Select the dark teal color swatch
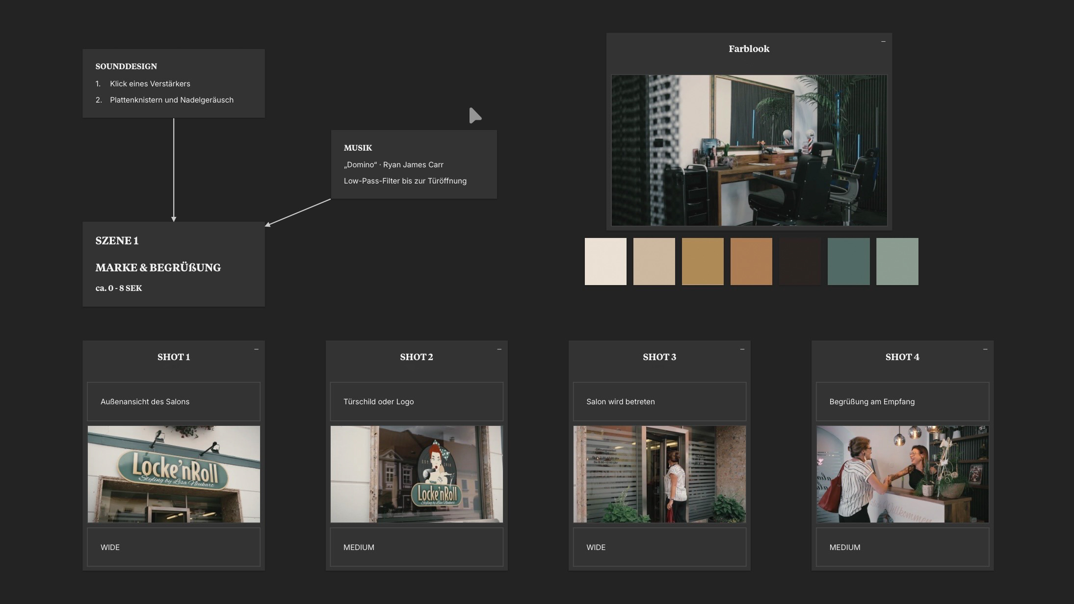The height and width of the screenshot is (604, 1074). [848, 262]
